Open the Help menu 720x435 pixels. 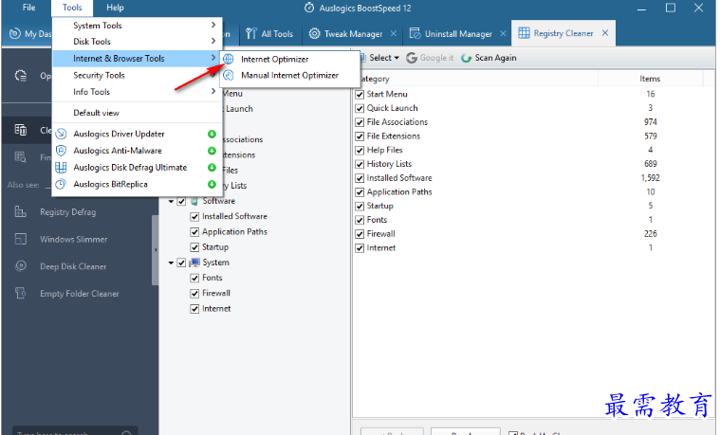115,8
